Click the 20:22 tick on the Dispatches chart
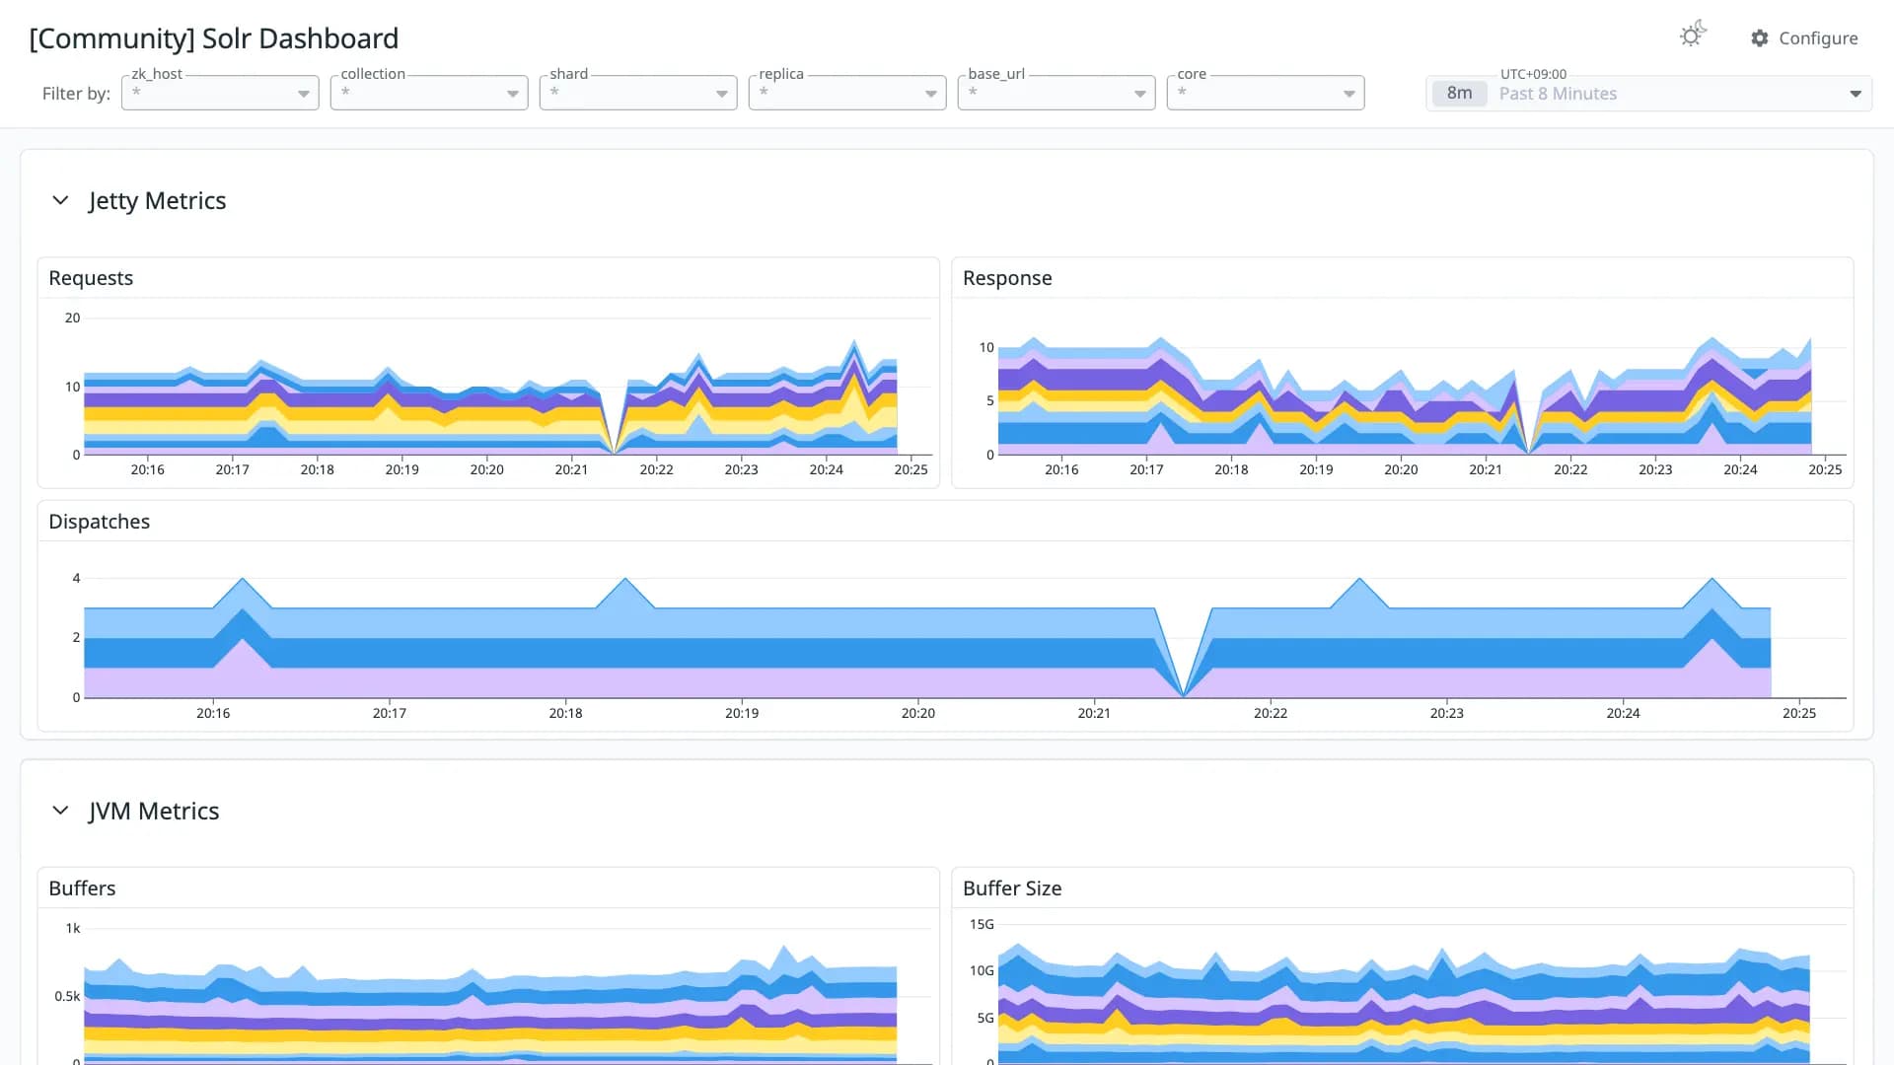This screenshot has width=1894, height=1065. (1271, 713)
